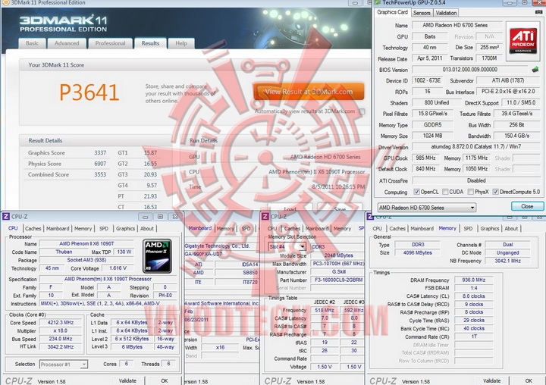Image resolution: width=546 pixels, height=385 pixels.
Task: Toggle the DirectCompute 5.0 checkbox
Action: pyautogui.click(x=495, y=192)
